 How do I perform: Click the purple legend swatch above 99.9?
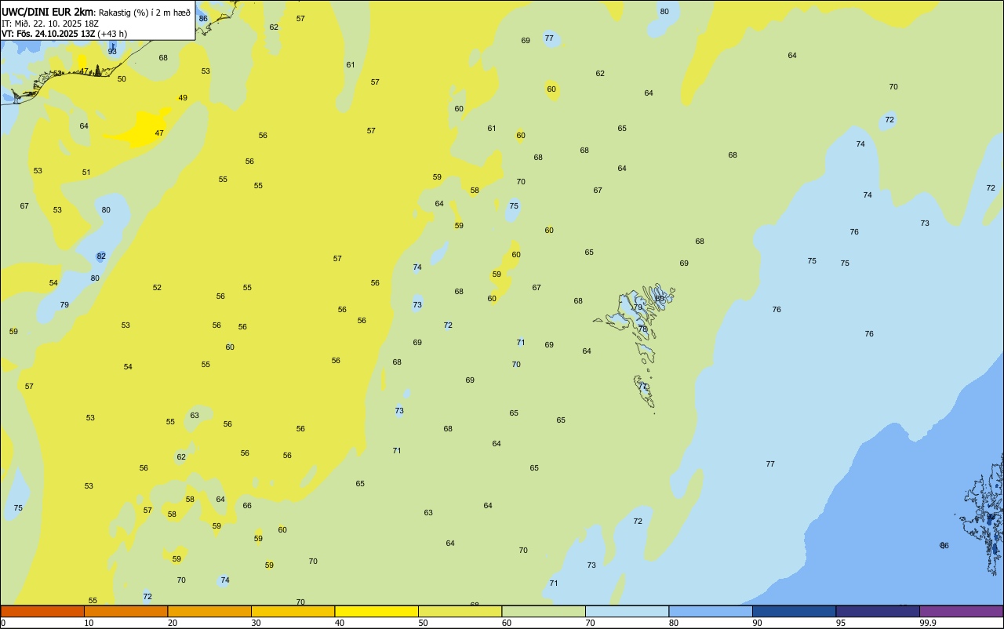[x=961, y=611]
